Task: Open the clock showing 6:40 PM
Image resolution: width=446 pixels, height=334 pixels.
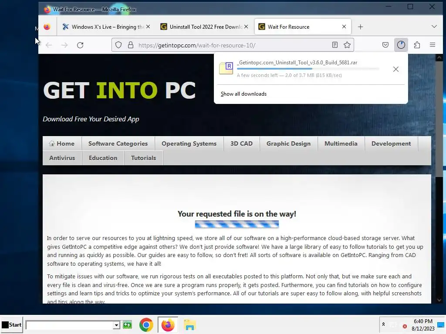Action: tap(423, 324)
